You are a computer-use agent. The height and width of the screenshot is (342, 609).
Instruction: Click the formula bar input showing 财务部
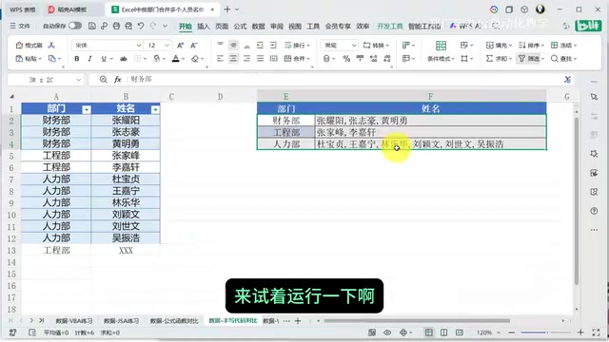[344, 80]
